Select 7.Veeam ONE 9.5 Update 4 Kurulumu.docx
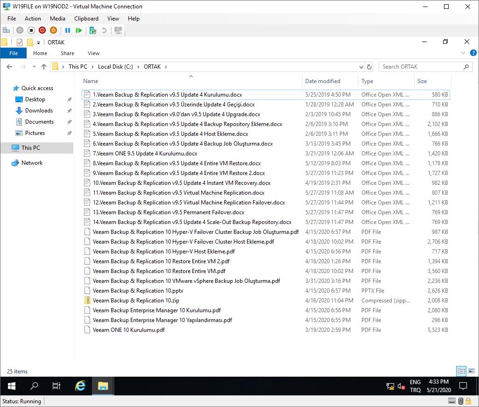The height and width of the screenshot is (407, 479). (x=145, y=154)
